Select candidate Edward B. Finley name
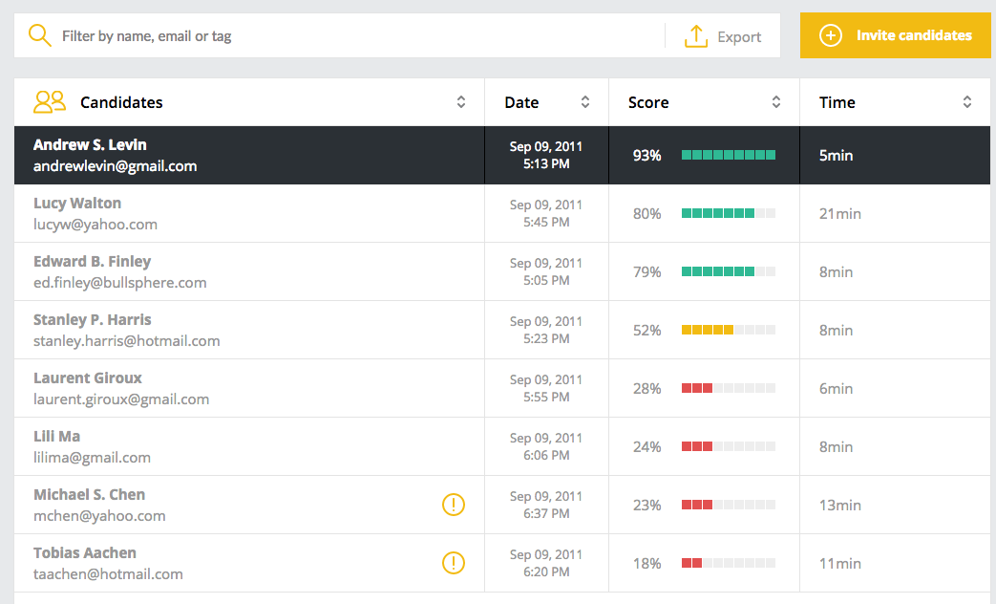 tap(92, 261)
